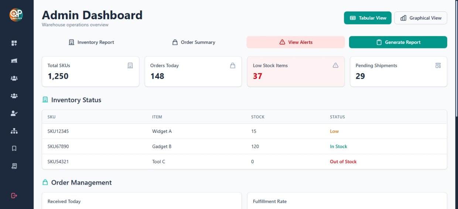
Task: Click building icon beside Inventory Status heading
Action: pyautogui.click(x=45, y=100)
